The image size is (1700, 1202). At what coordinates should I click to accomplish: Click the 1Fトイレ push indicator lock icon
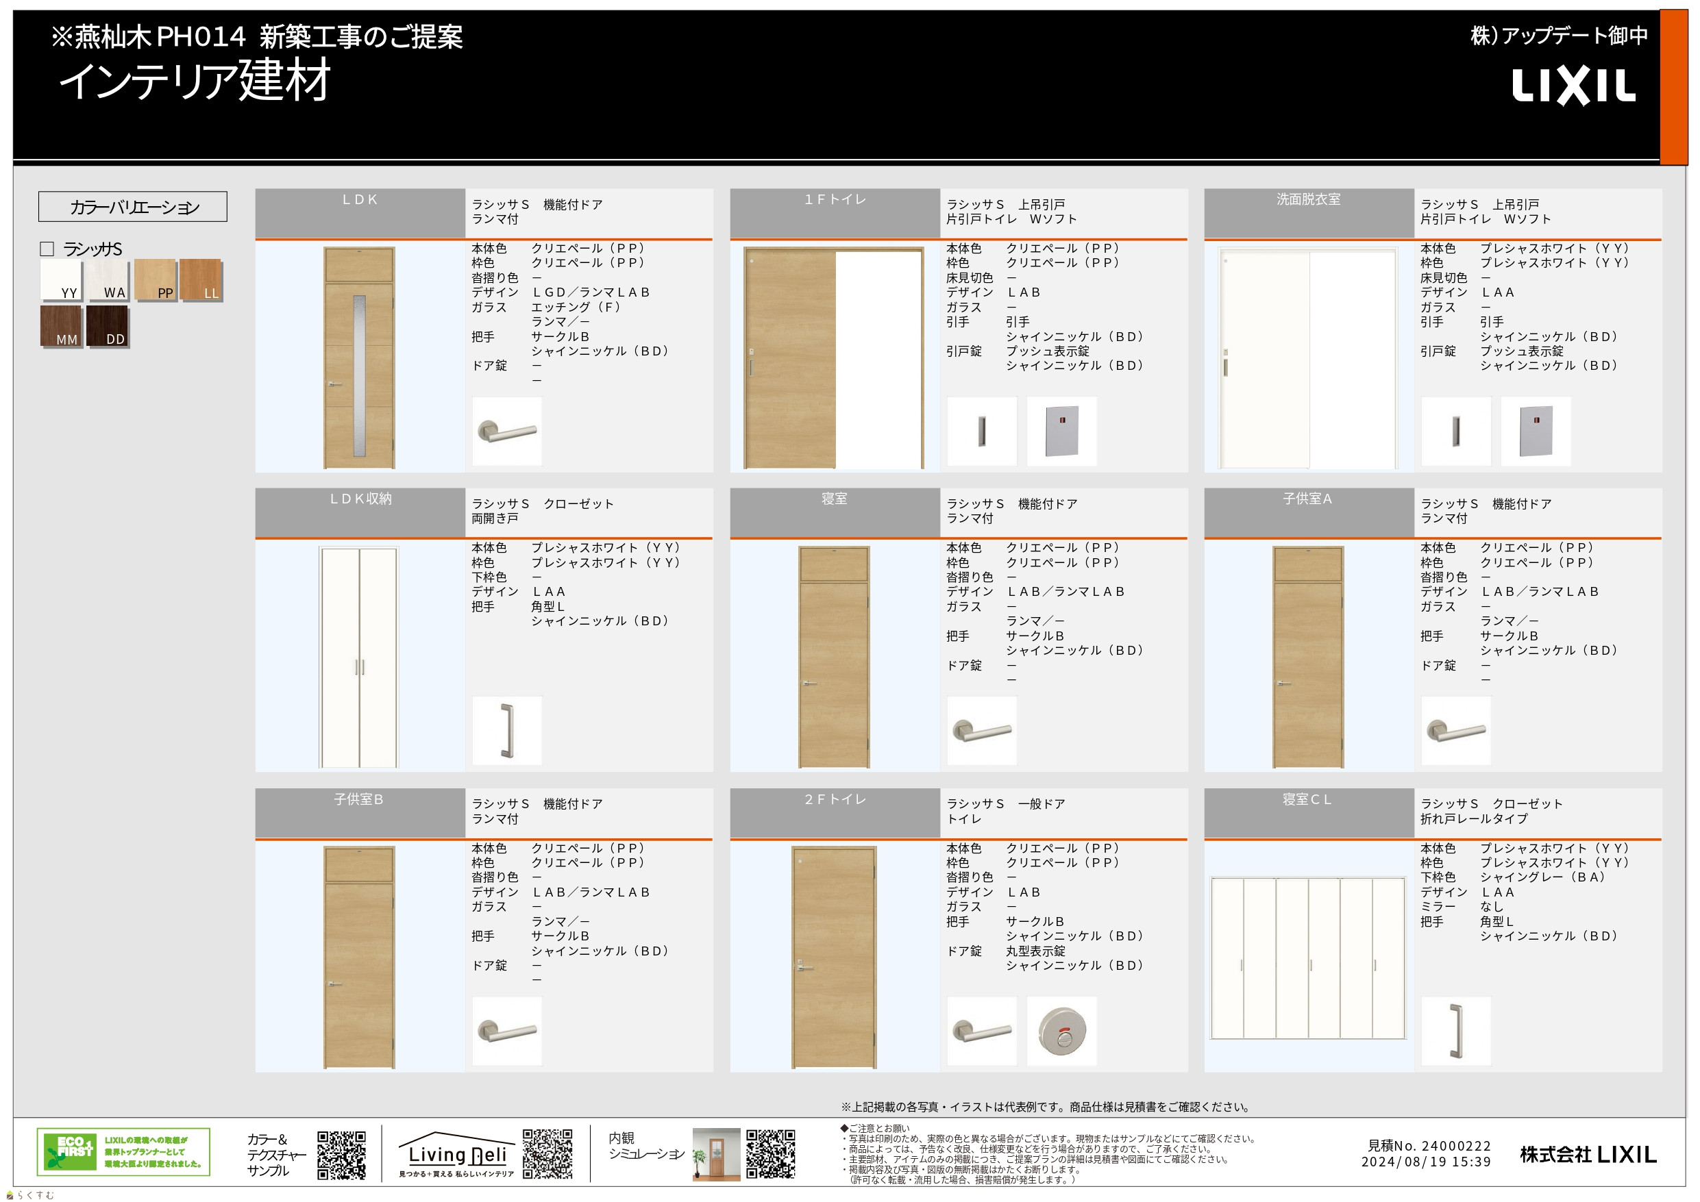pos(1062,431)
